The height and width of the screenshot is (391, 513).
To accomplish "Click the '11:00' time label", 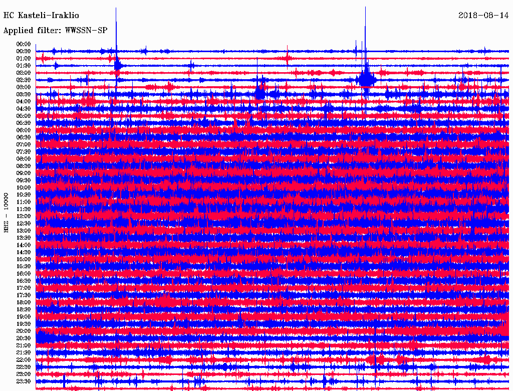I will click(x=24, y=202).
